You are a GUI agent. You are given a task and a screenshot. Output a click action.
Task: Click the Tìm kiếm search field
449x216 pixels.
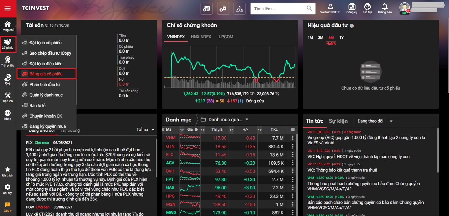coord(279,9)
